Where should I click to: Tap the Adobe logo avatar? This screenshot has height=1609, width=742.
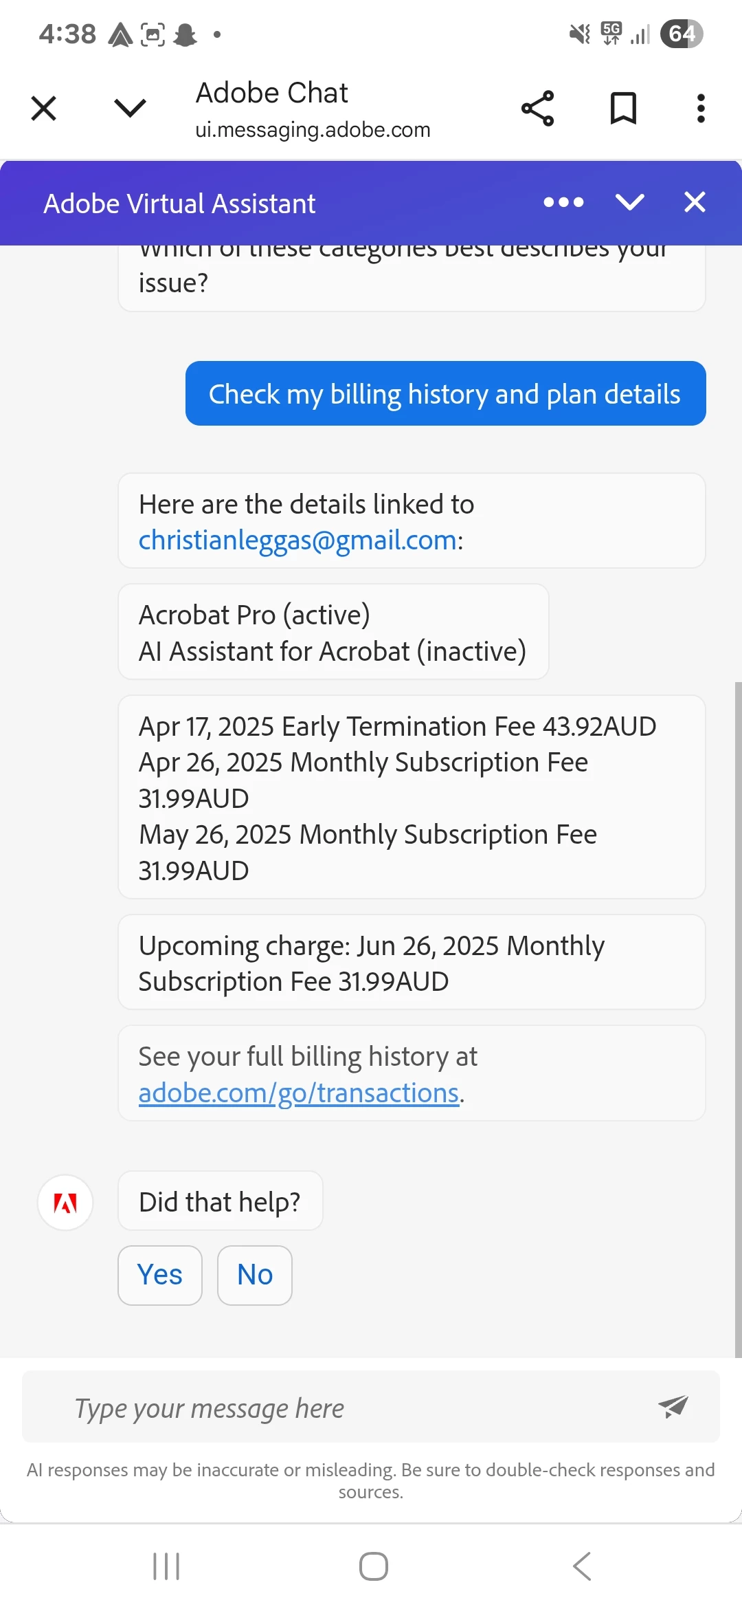pyautogui.click(x=65, y=1203)
